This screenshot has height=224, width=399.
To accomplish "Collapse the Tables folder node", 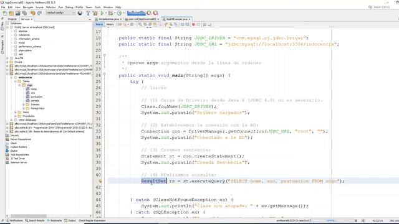I will tap(16, 82).
